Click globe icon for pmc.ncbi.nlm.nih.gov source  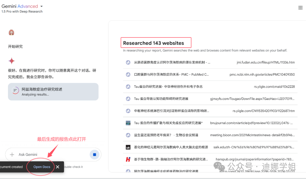coord(128,75)
